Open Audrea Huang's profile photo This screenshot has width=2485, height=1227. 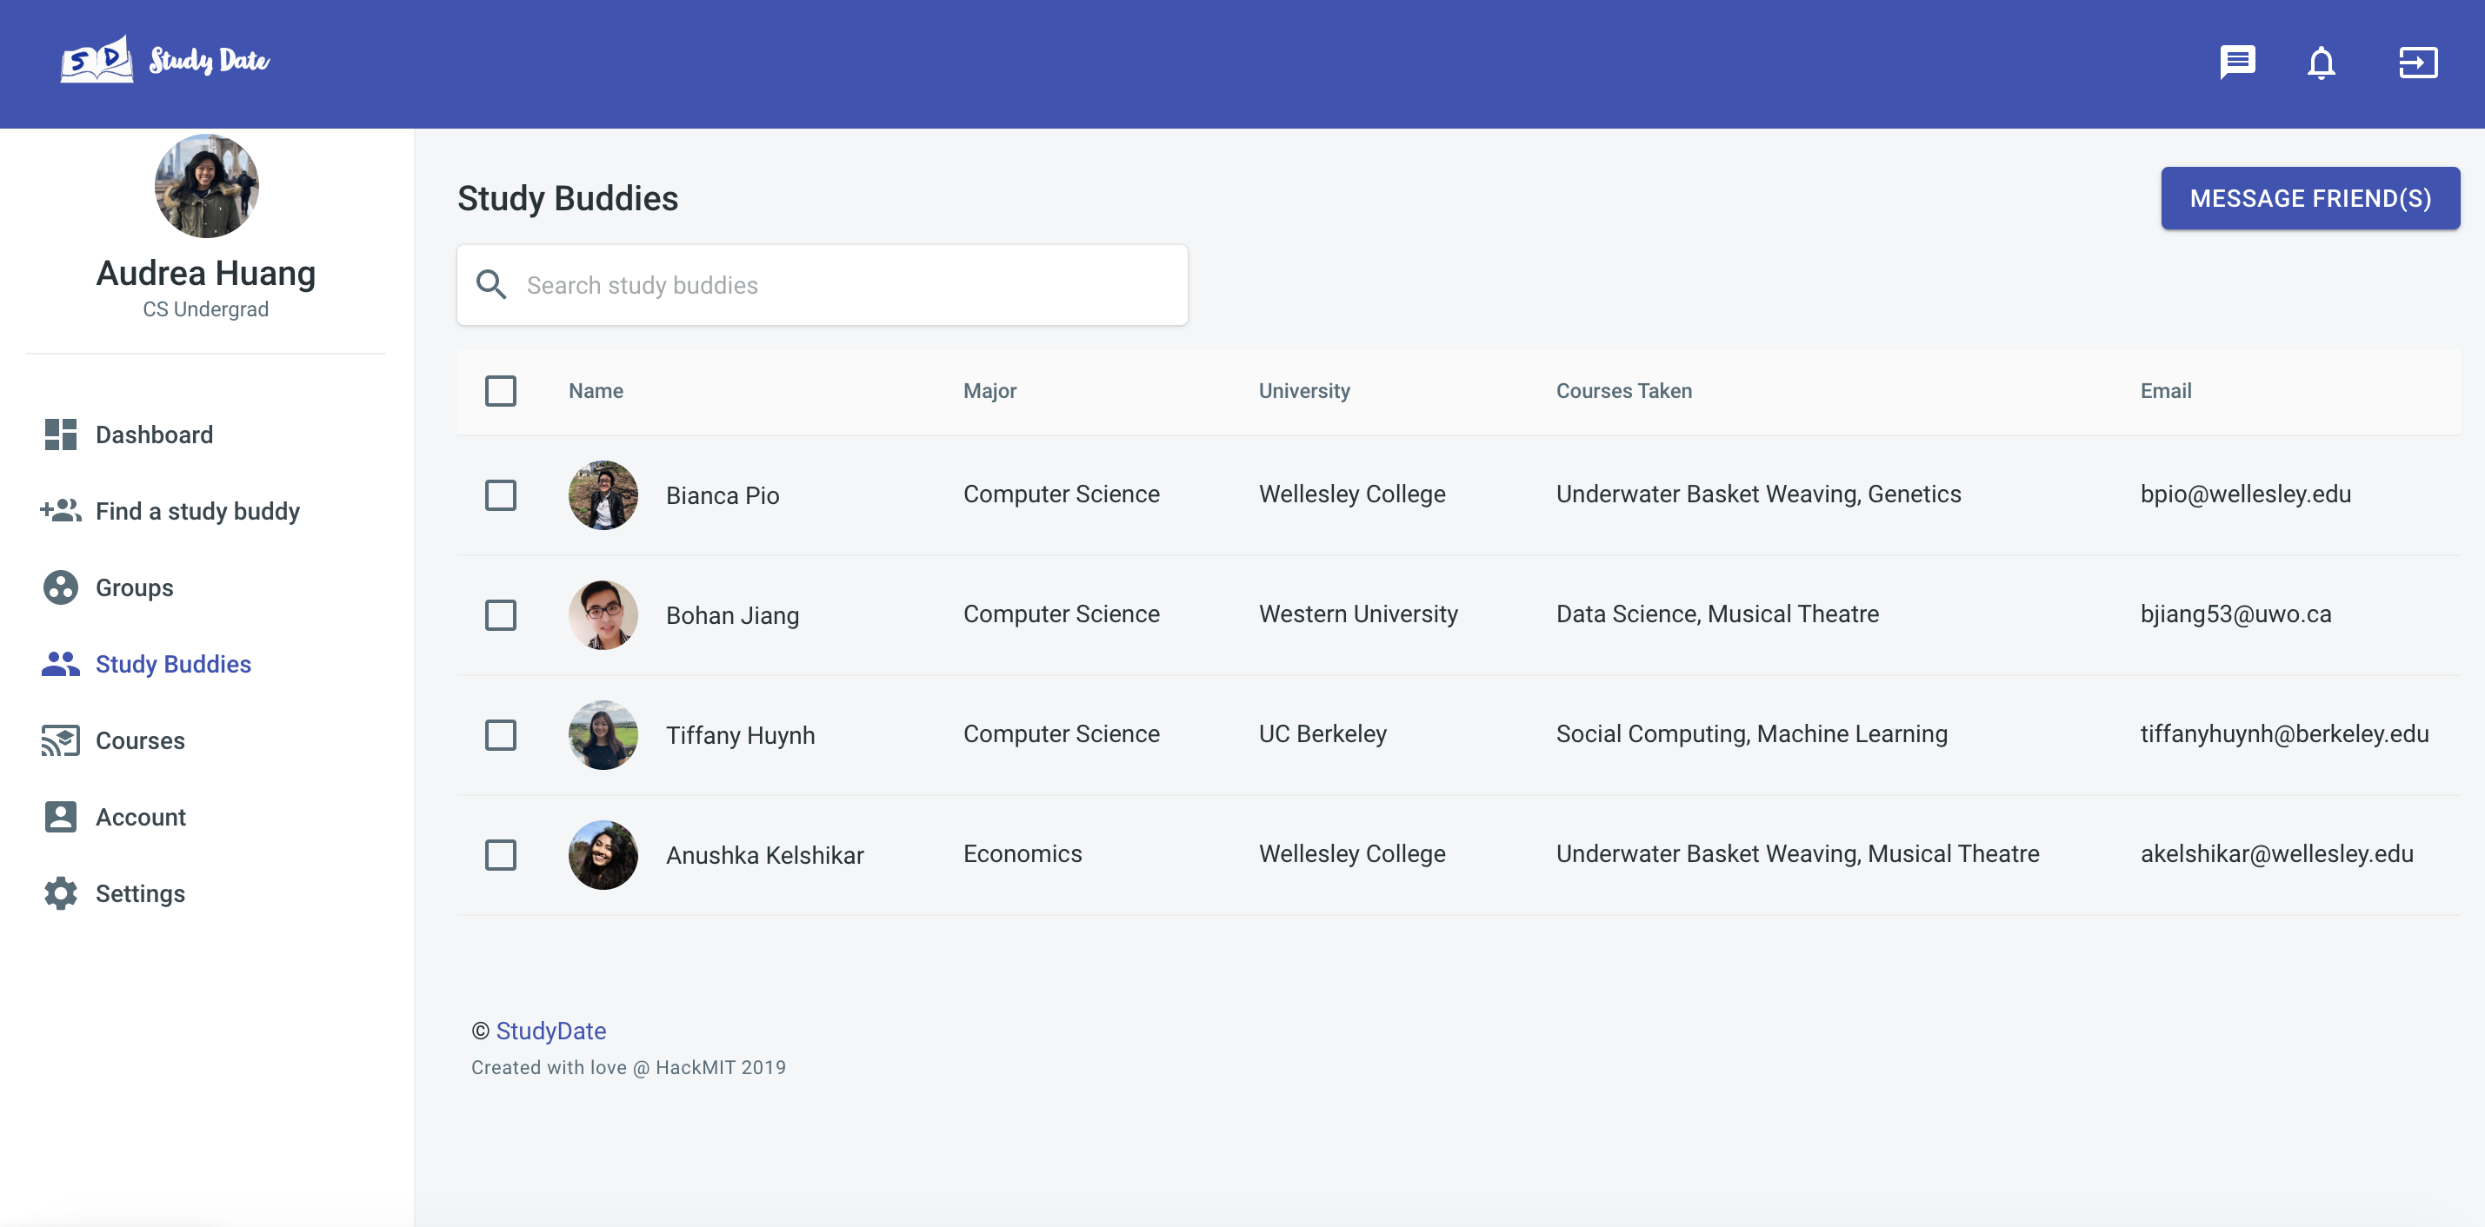pyautogui.click(x=206, y=186)
